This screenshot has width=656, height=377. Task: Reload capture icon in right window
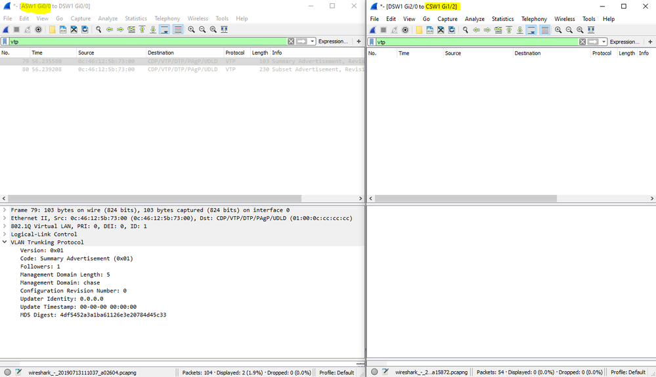451,30
